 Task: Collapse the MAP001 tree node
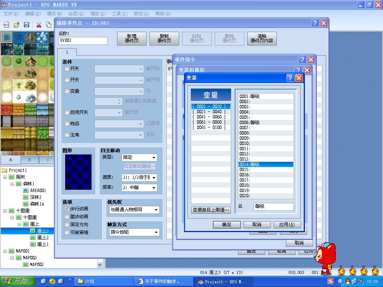(x=5, y=251)
